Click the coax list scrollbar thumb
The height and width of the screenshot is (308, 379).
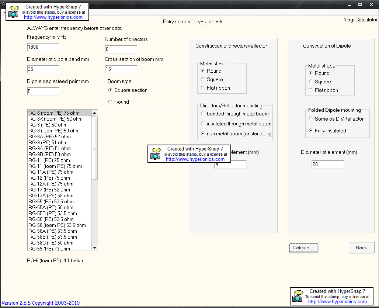(94, 148)
